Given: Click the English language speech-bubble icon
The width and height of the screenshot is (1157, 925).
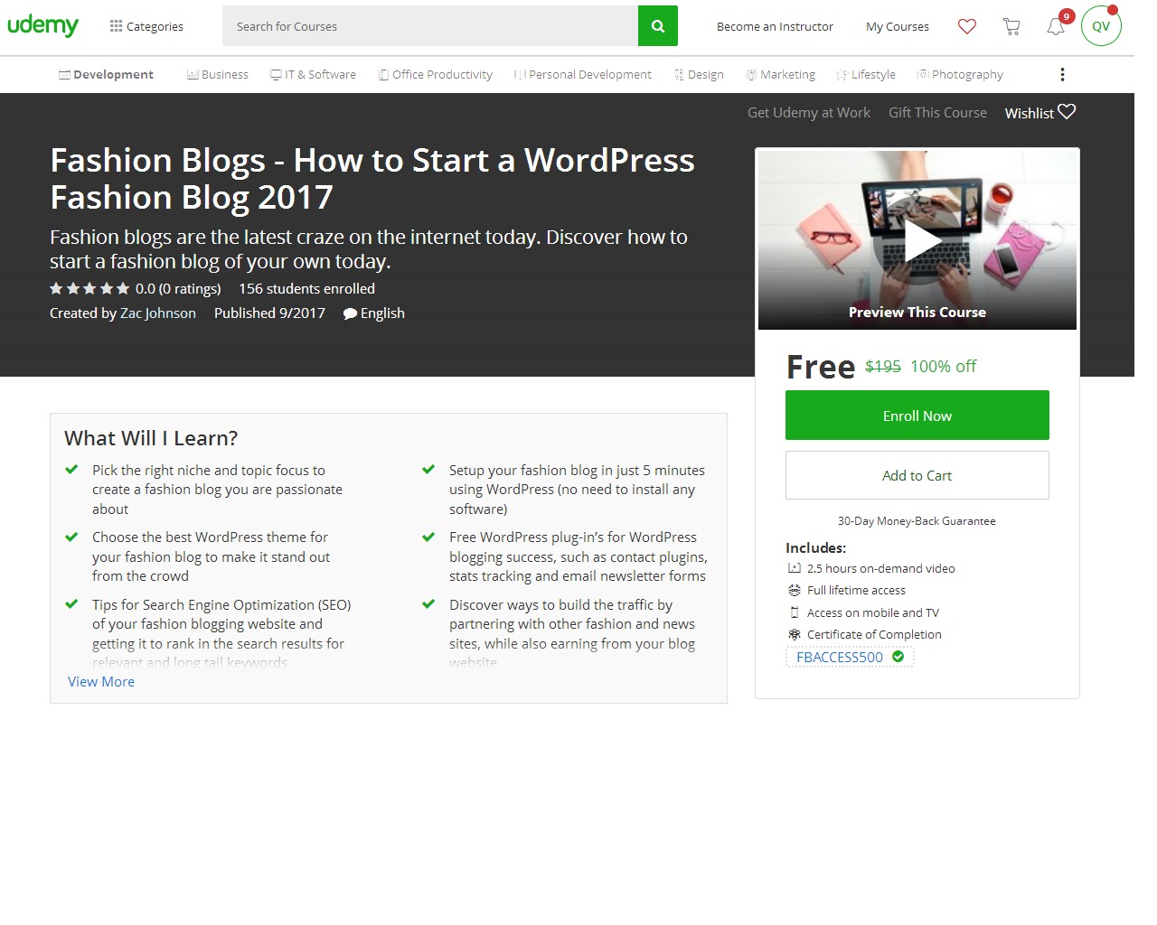Looking at the screenshot, I should click(350, 313).
